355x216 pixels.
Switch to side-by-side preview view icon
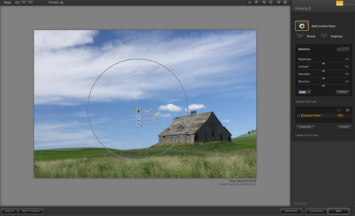pos(31,2)
